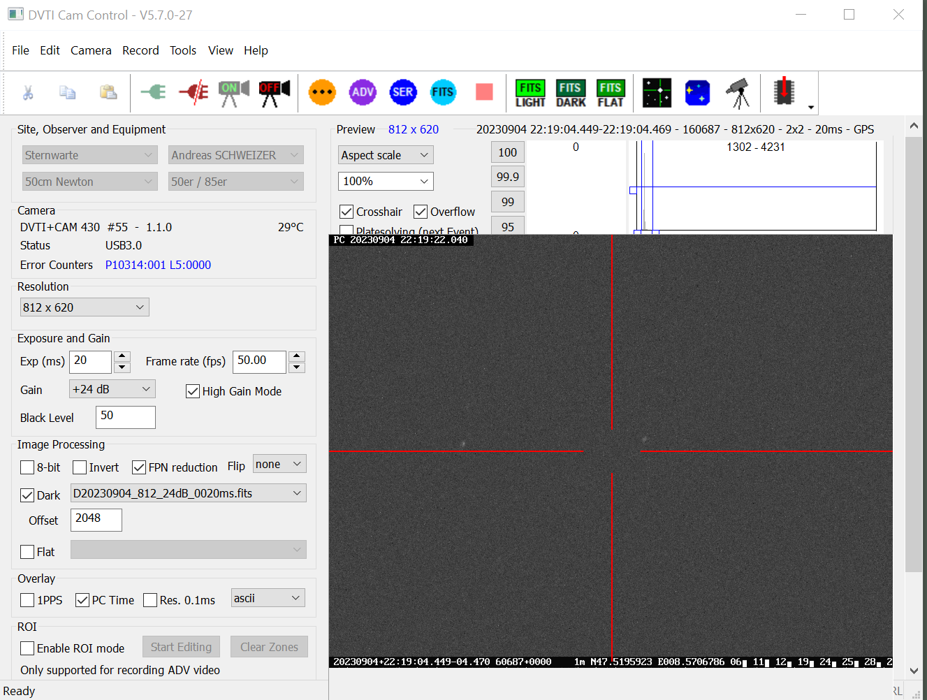
Task: Click the Black Level input field
Action: coord(126,417)
